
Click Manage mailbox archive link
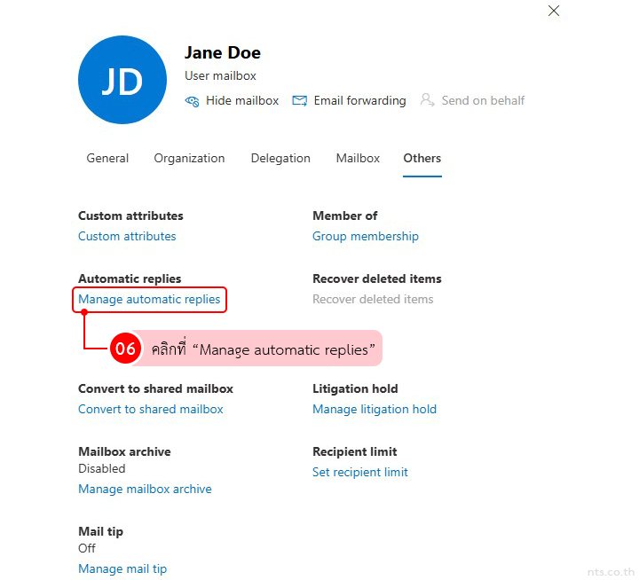pyautogui.click(x=145, y=489)
